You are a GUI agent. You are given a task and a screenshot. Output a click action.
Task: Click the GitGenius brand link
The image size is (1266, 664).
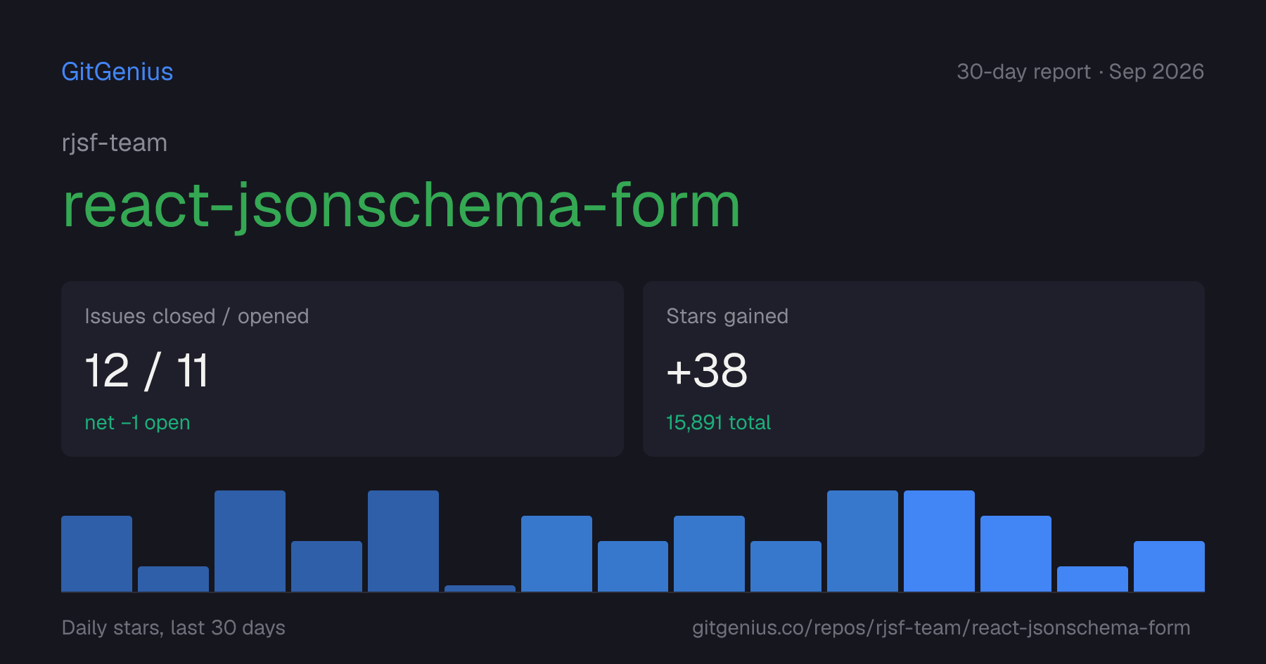(x=117, y=72)
